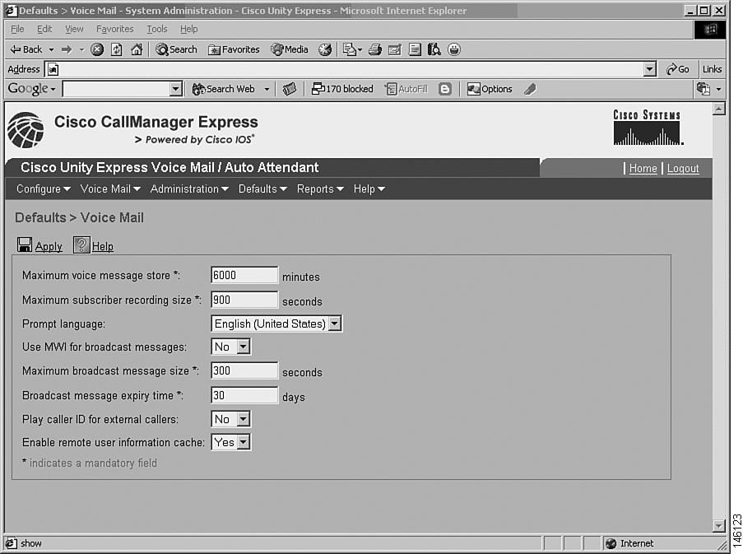This screenshot has height=554, width=743.
Task: Click the Broadcast message expiry time field
Action: 244,395
